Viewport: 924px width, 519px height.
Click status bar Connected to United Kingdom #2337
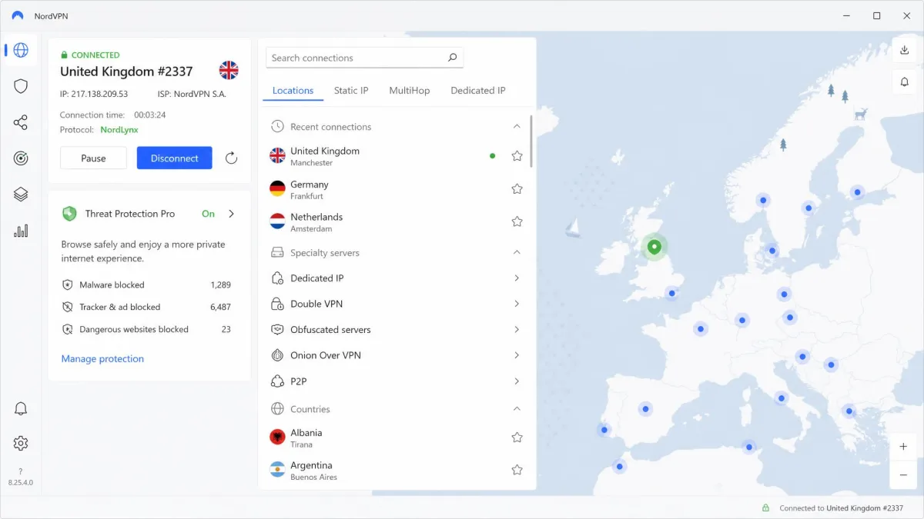point(841,508)
